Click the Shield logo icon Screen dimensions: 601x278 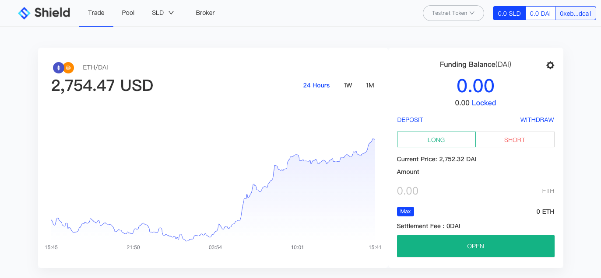tap(24, 13)
